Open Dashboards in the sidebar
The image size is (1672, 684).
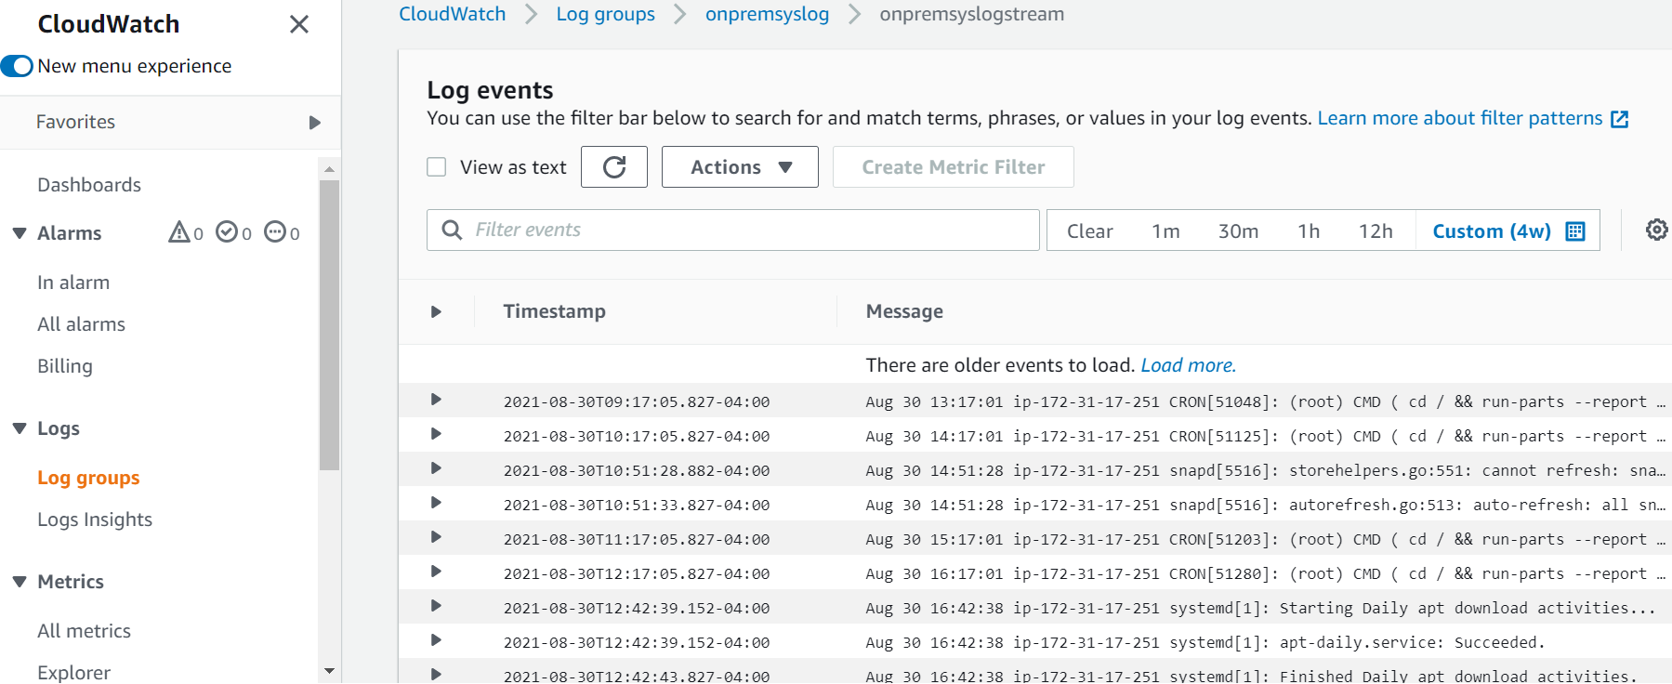89,185
